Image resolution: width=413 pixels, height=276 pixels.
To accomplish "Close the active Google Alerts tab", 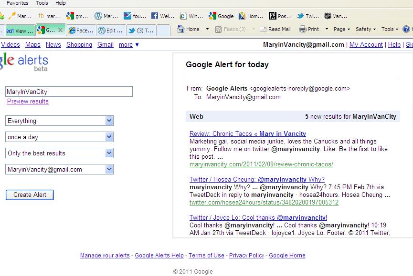I will [x=60, y=30].
